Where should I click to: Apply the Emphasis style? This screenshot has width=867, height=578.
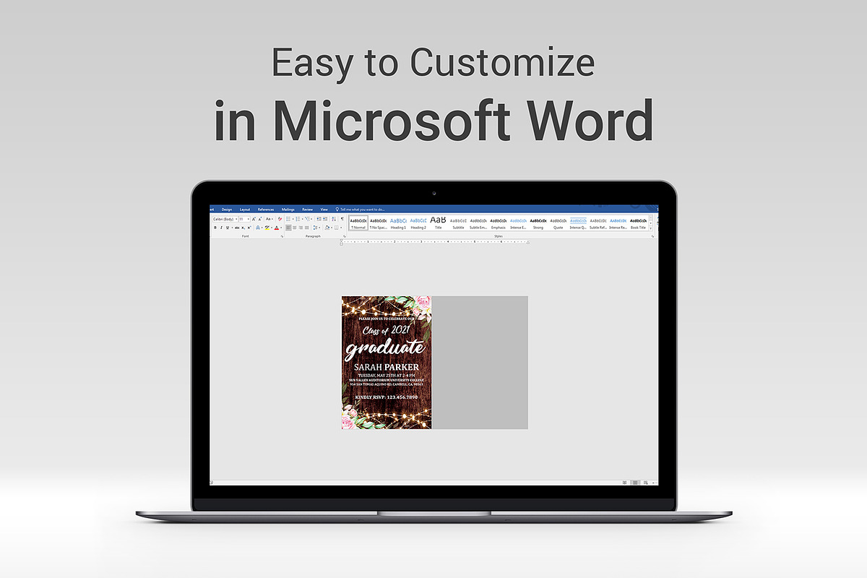pos(499,223)
